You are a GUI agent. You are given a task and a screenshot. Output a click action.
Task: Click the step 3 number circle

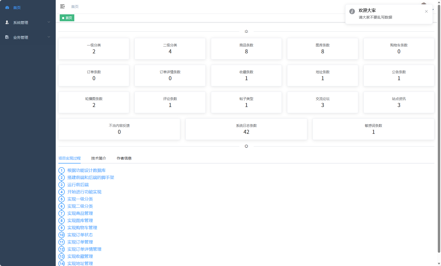(x=62, y=185)
